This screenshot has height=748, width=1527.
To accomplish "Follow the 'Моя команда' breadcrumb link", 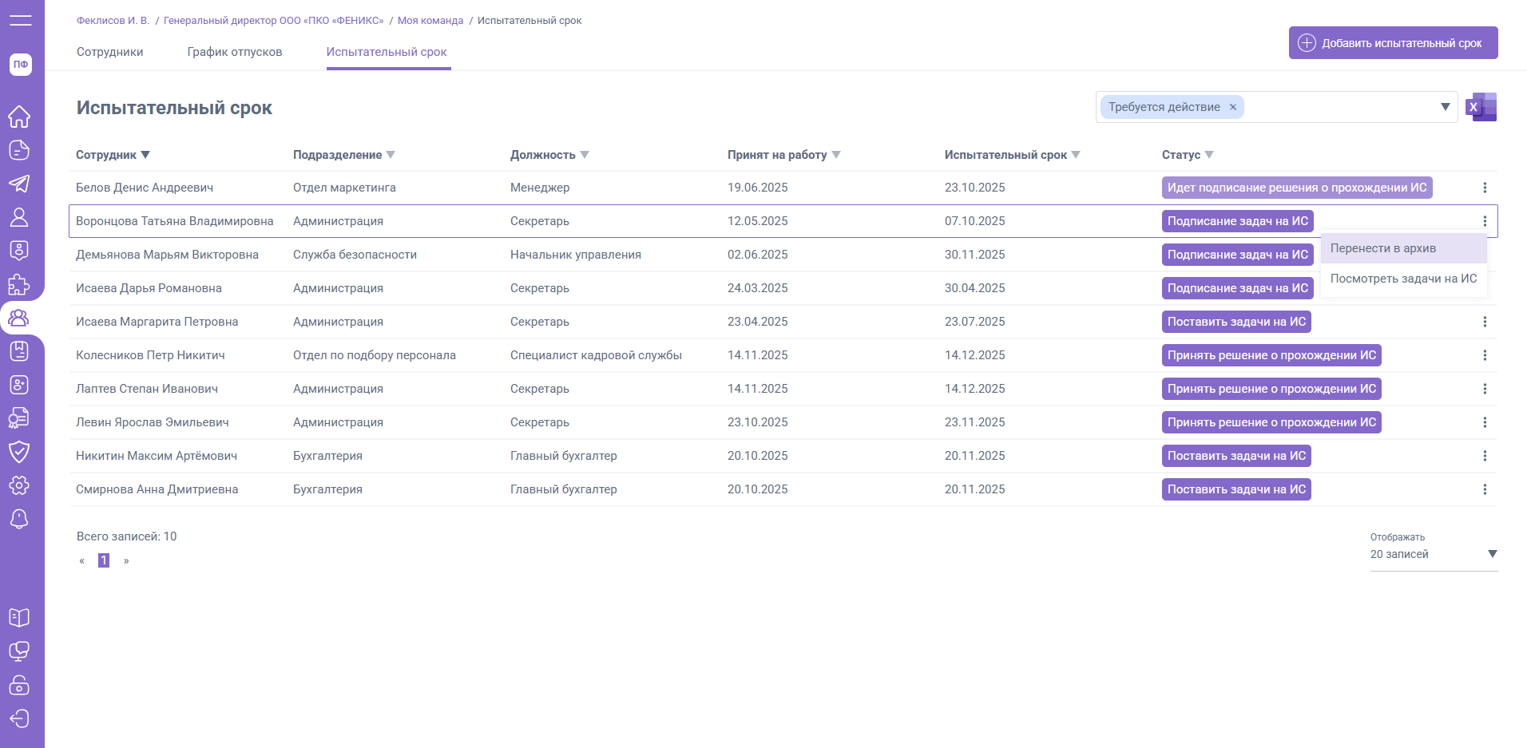I will pyautogui.click(x=430, y=21).
